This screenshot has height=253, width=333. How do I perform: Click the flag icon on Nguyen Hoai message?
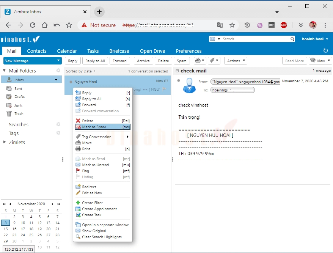[164, 89]
